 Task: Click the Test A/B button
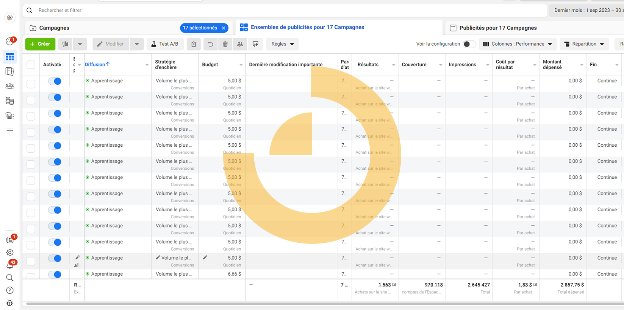click(165, 44)
